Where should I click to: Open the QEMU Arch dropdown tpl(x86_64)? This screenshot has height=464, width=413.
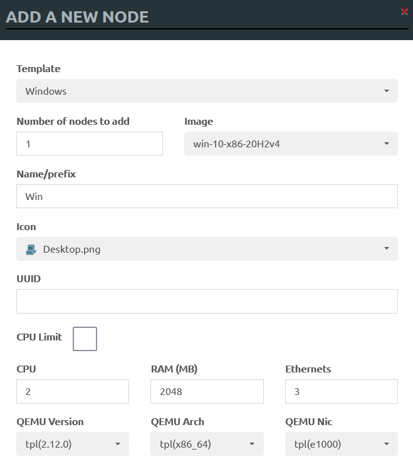[x=207, y=444]
